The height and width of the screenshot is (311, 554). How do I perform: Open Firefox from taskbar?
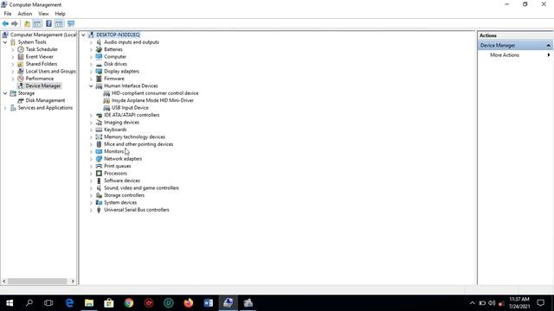click(x=189, y=303)
